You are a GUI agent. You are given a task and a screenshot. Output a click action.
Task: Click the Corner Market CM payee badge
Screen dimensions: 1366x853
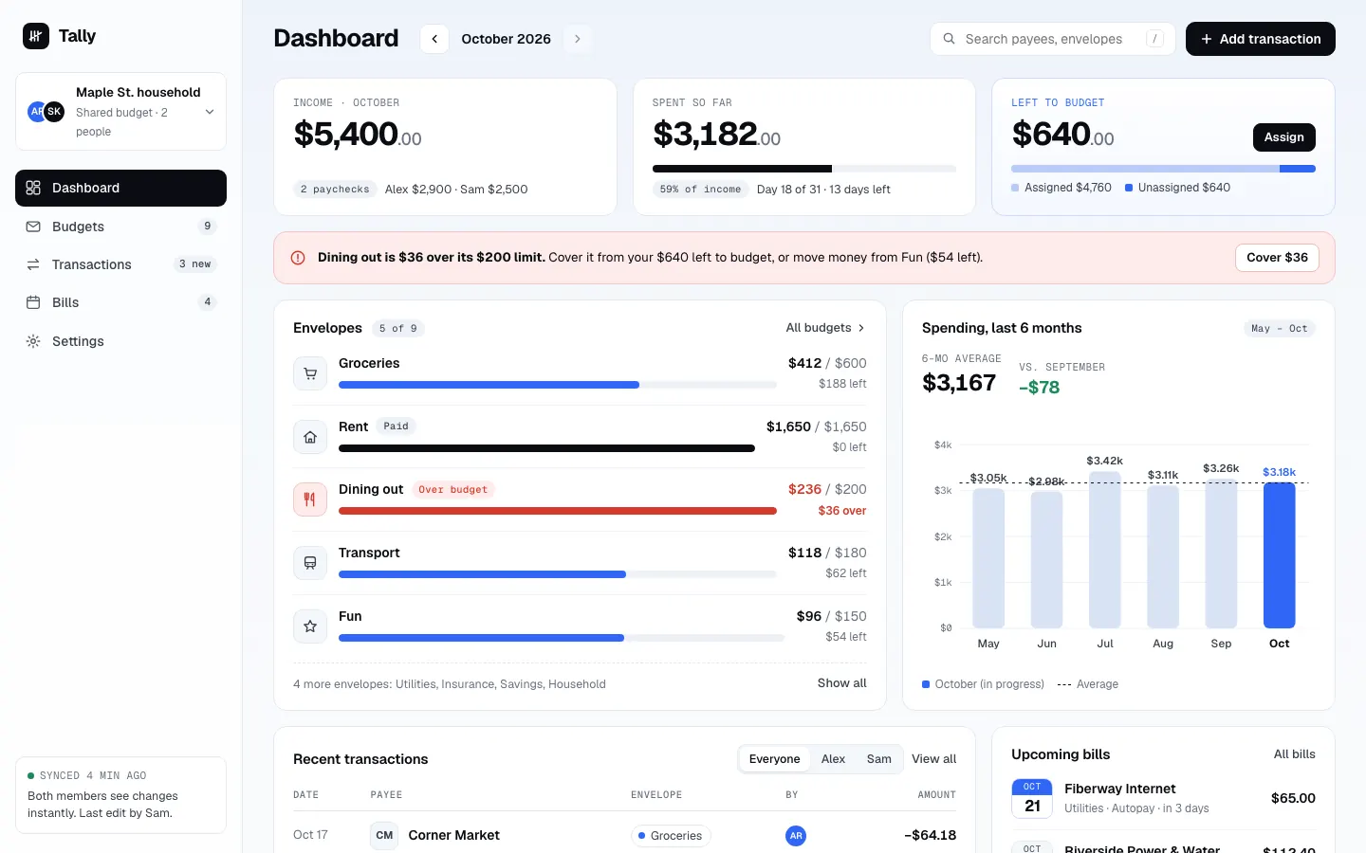click(x=384, y=835)
